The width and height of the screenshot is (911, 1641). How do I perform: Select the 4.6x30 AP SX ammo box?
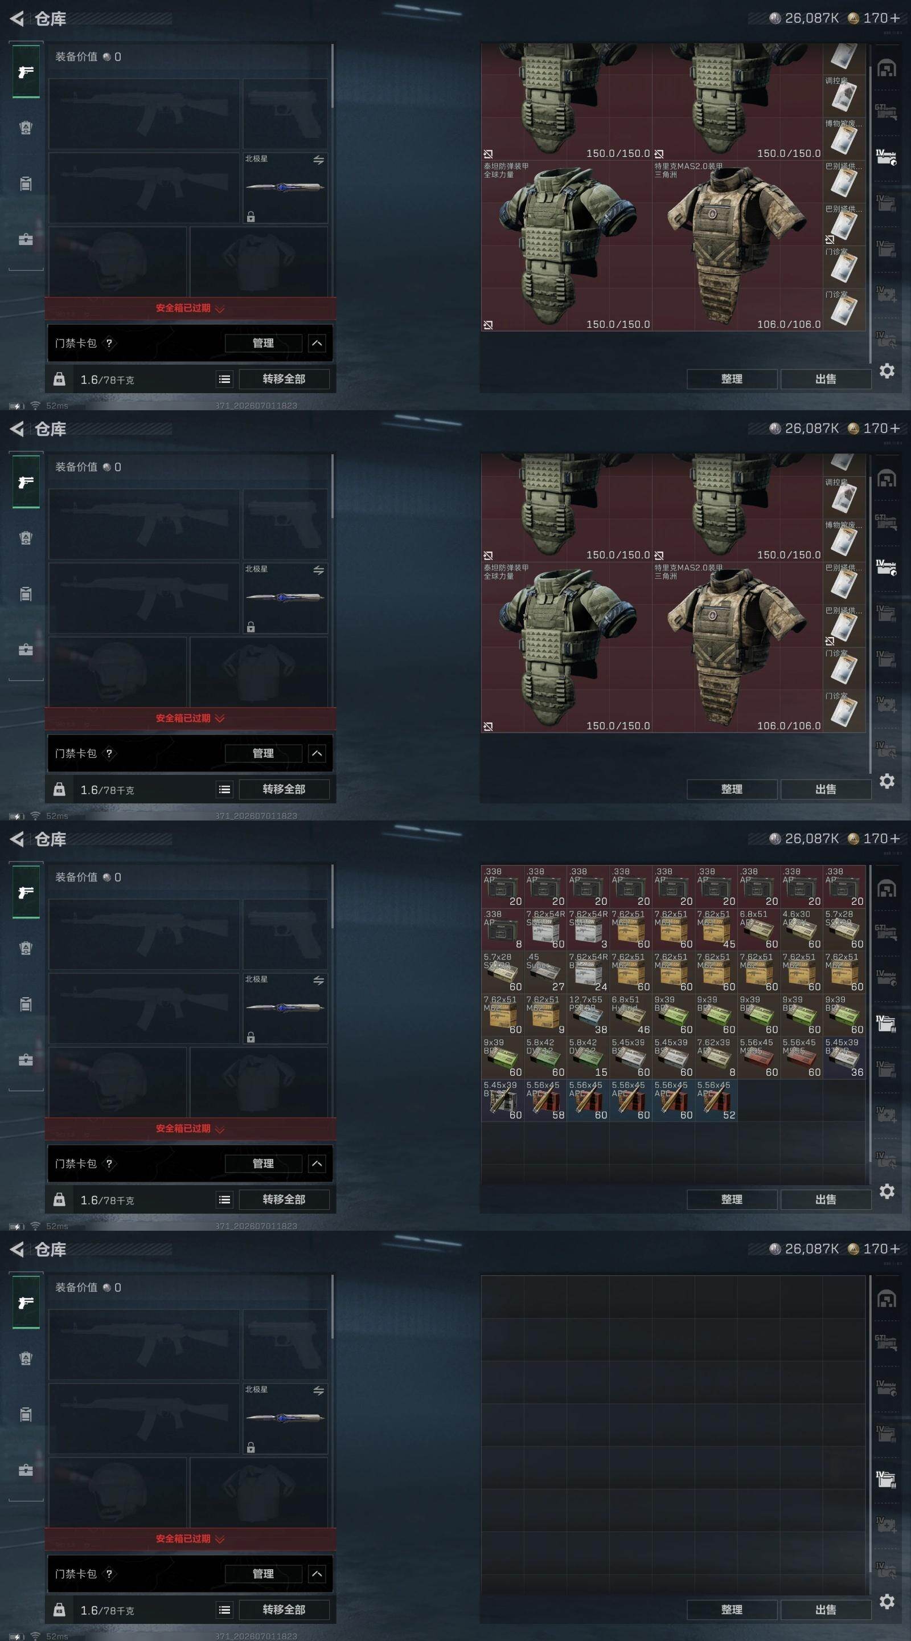click(x=801, y=929)
